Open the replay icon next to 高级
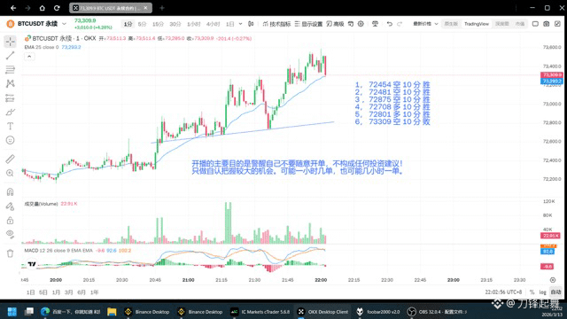This screenshot has width=567, height=319. 351,24
